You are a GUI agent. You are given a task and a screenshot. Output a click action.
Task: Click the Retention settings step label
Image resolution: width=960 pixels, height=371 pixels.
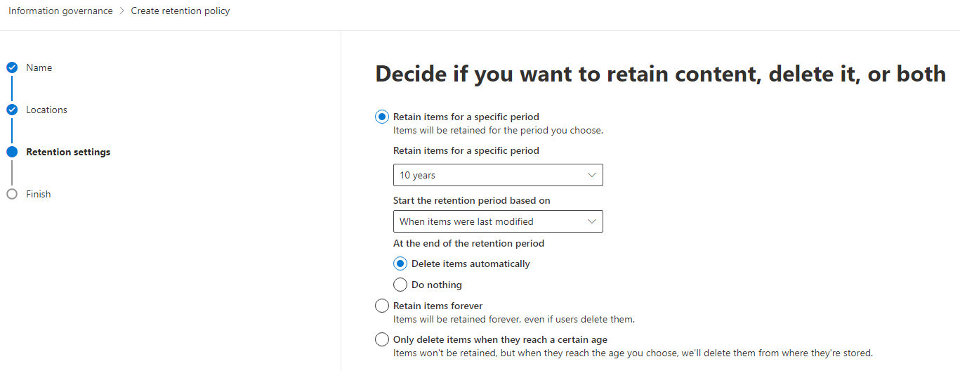tap(68, 152)
